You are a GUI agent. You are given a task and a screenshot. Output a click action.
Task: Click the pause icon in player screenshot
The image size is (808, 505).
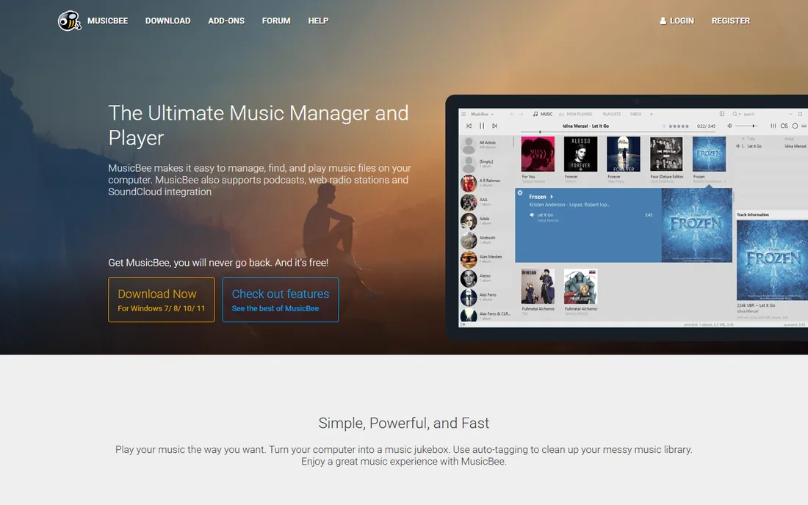coord(482,126)
